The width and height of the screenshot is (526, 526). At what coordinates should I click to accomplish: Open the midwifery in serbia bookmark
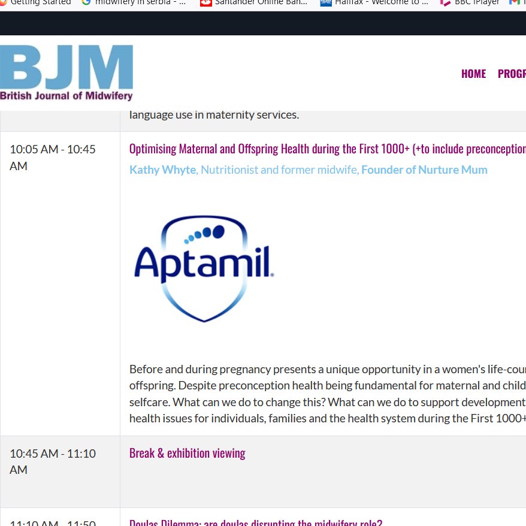pyautogui.click(x=134, y=2)
